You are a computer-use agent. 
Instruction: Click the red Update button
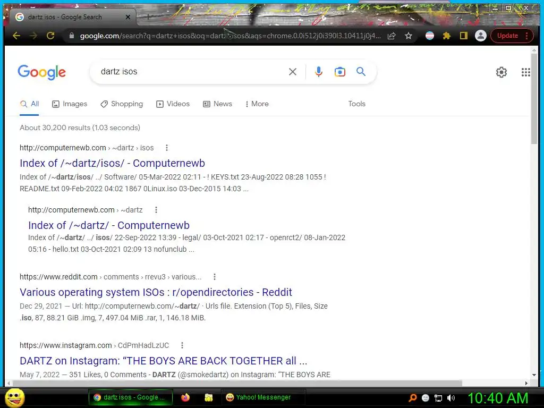[x=512, y=36]
